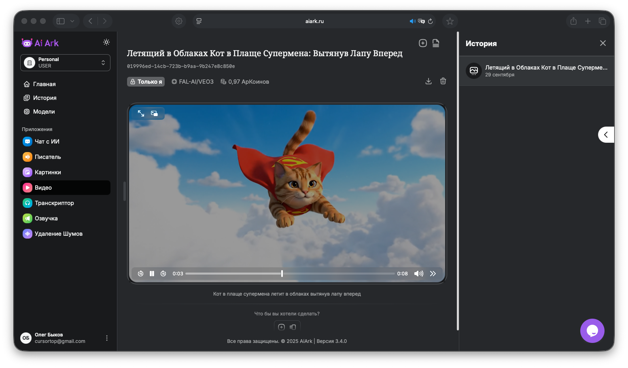Open the Personal USER workspace dropdown
Viewport: 628px width, 368px height.
point(65,63)
